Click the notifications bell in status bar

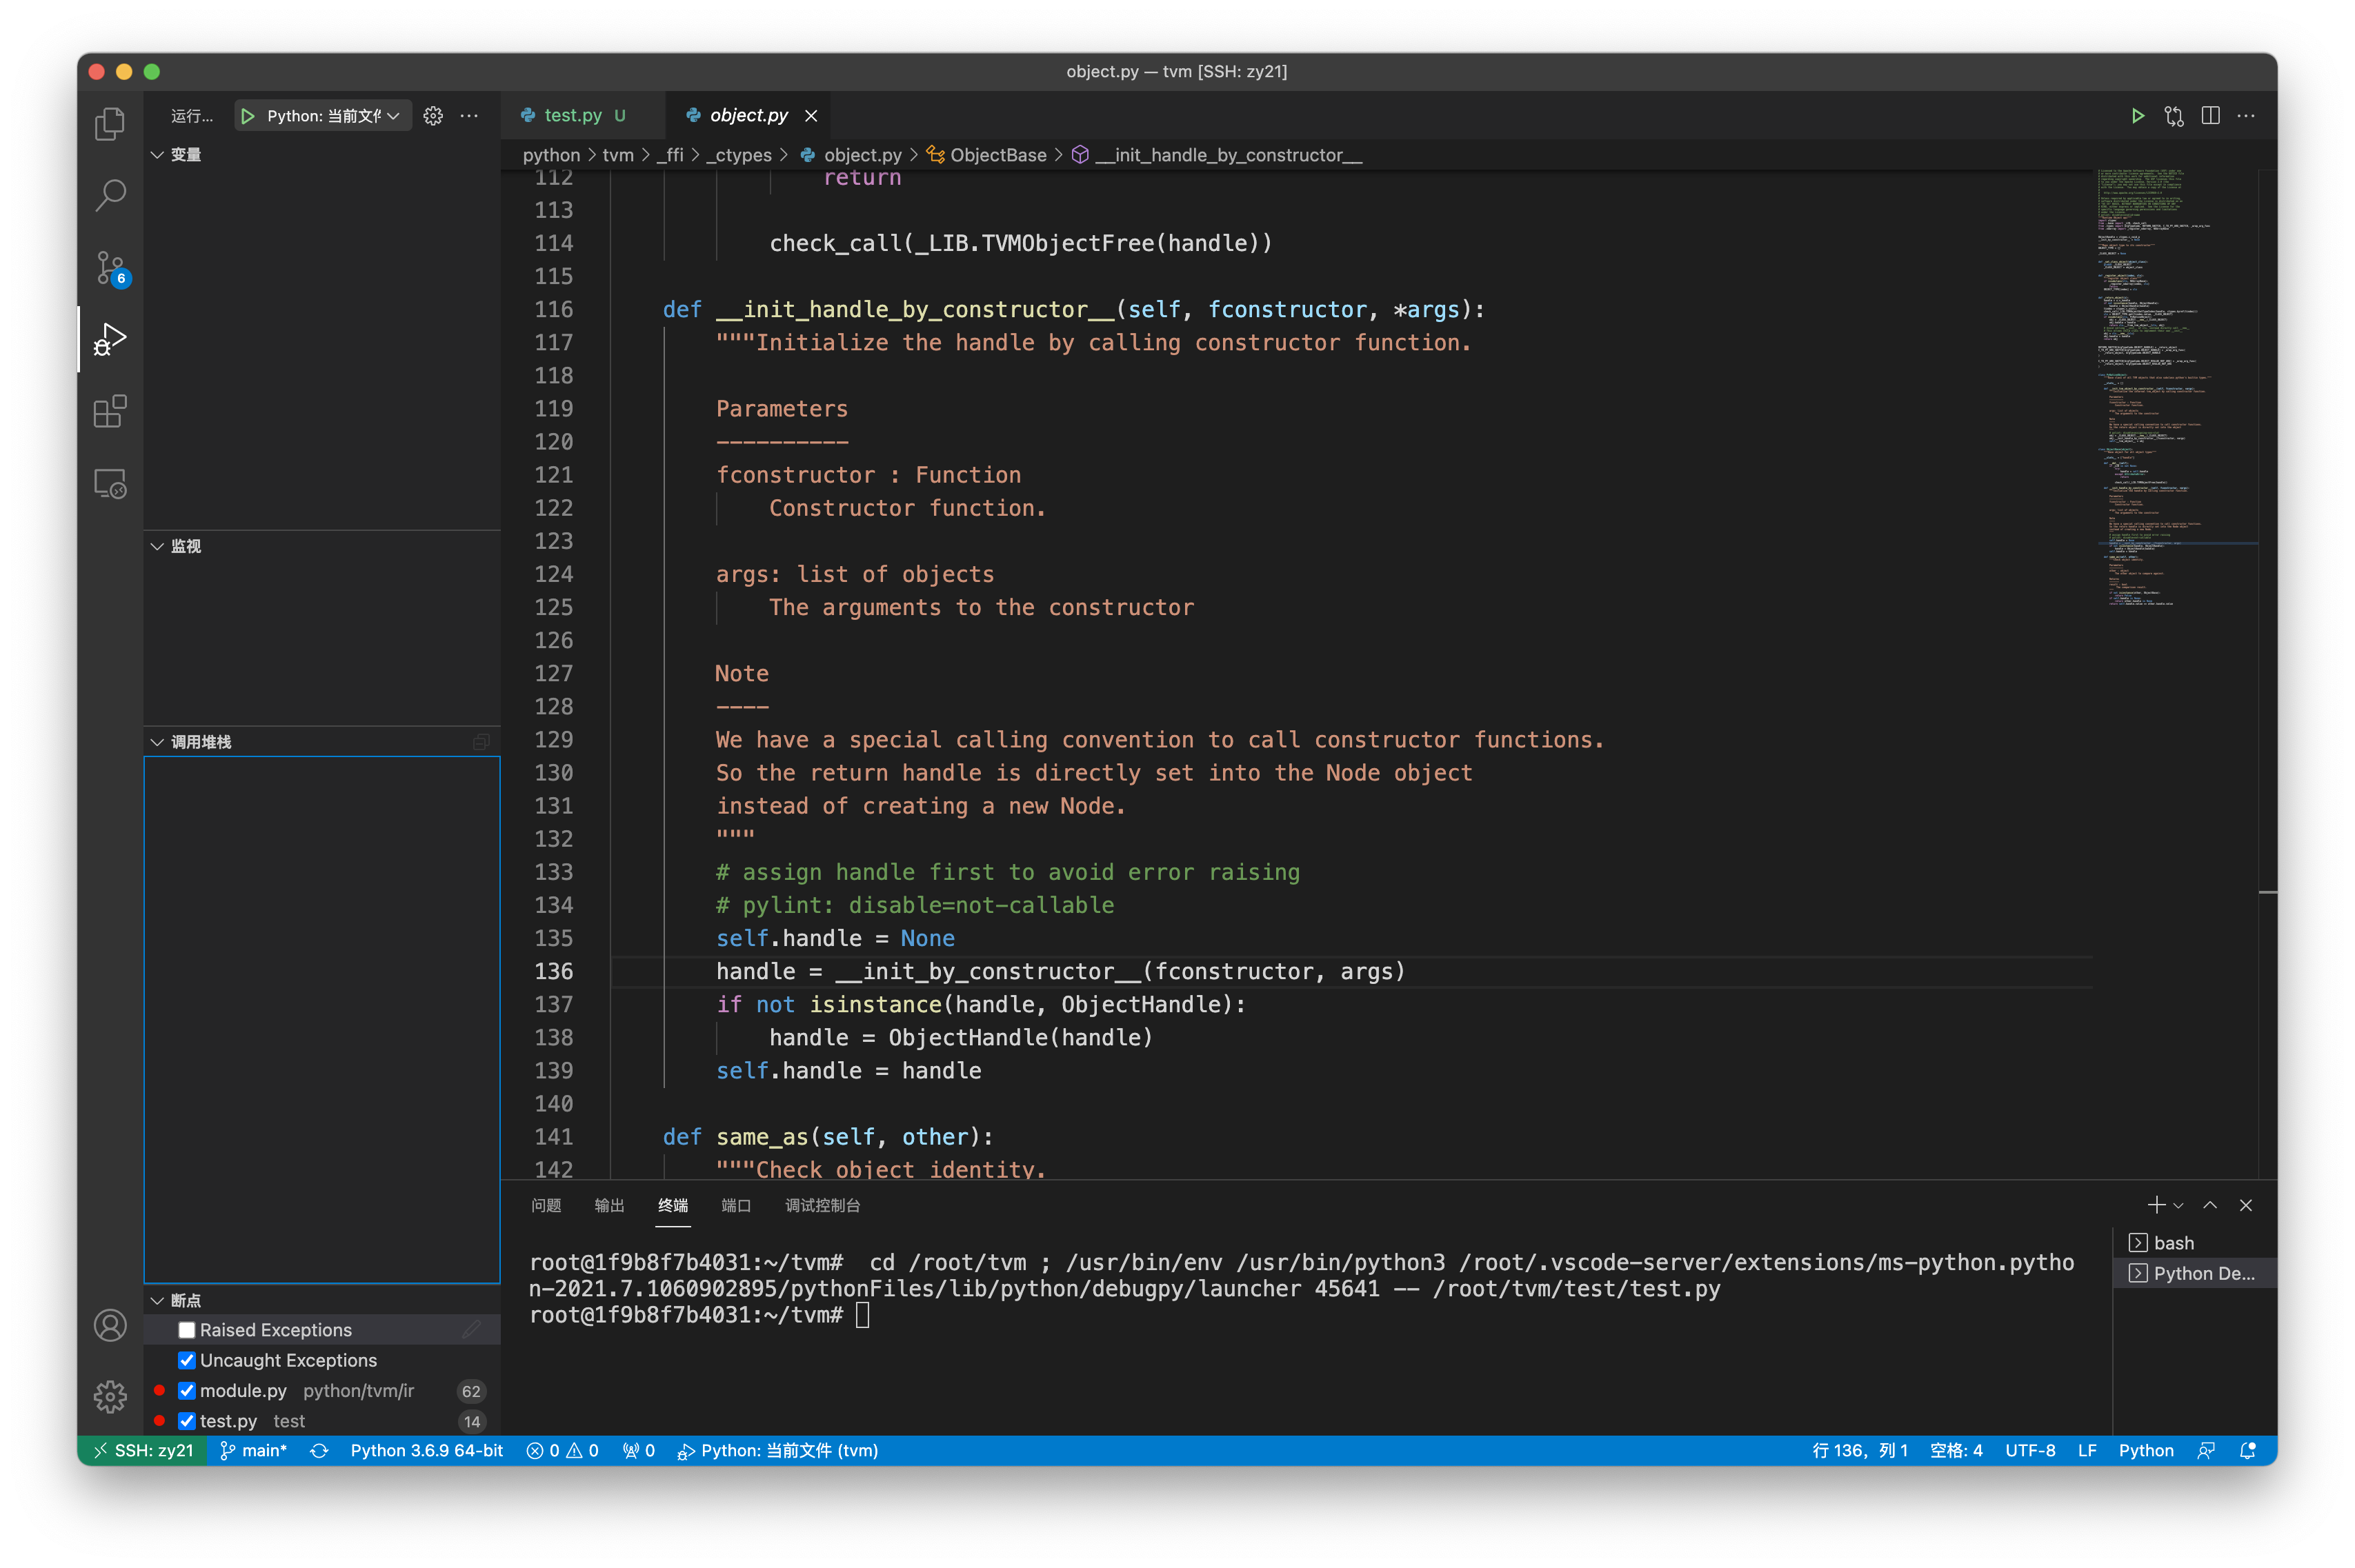[2246, 1450]
